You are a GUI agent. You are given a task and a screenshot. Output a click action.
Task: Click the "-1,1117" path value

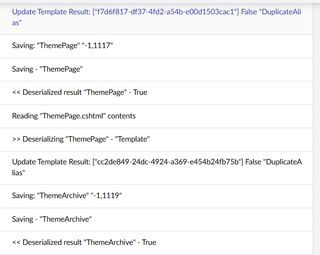pos(98,46)
